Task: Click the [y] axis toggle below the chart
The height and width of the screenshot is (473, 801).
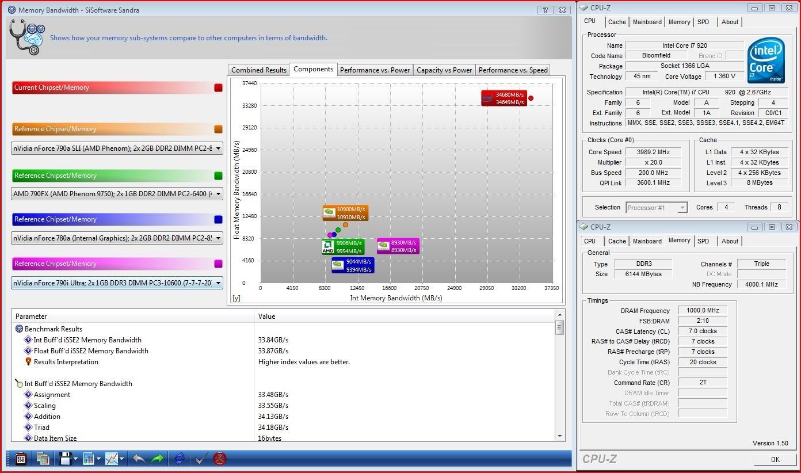Action: tap(236, 298)
